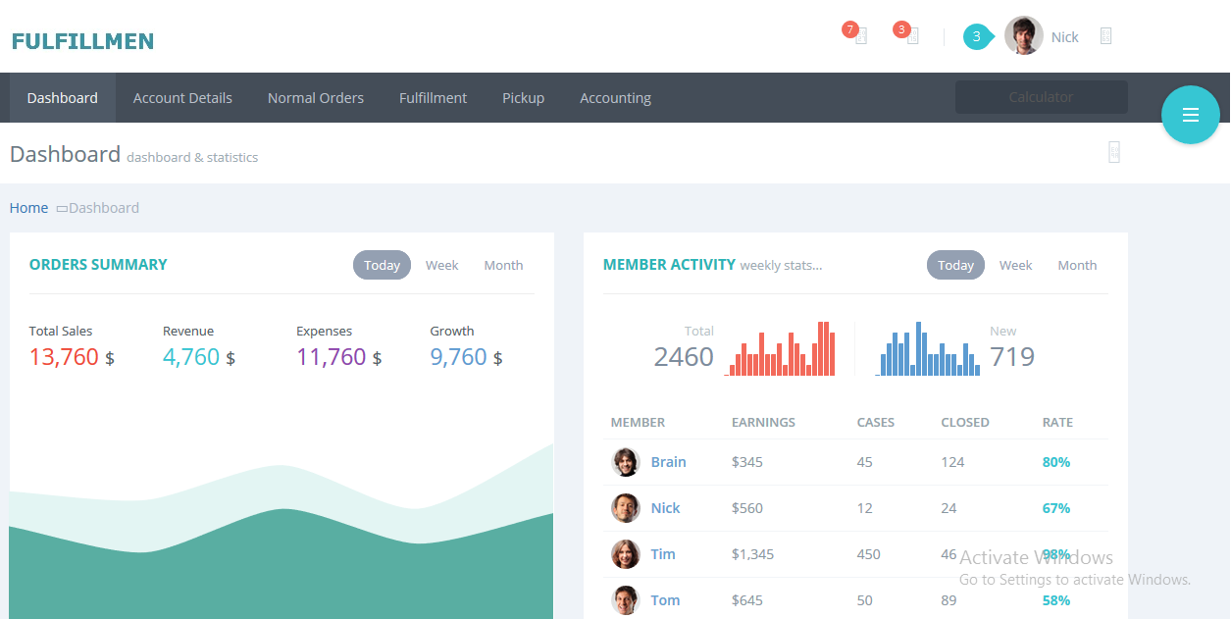
Task: Click Brain's avatar in the member table
Action: coord(625,461)
